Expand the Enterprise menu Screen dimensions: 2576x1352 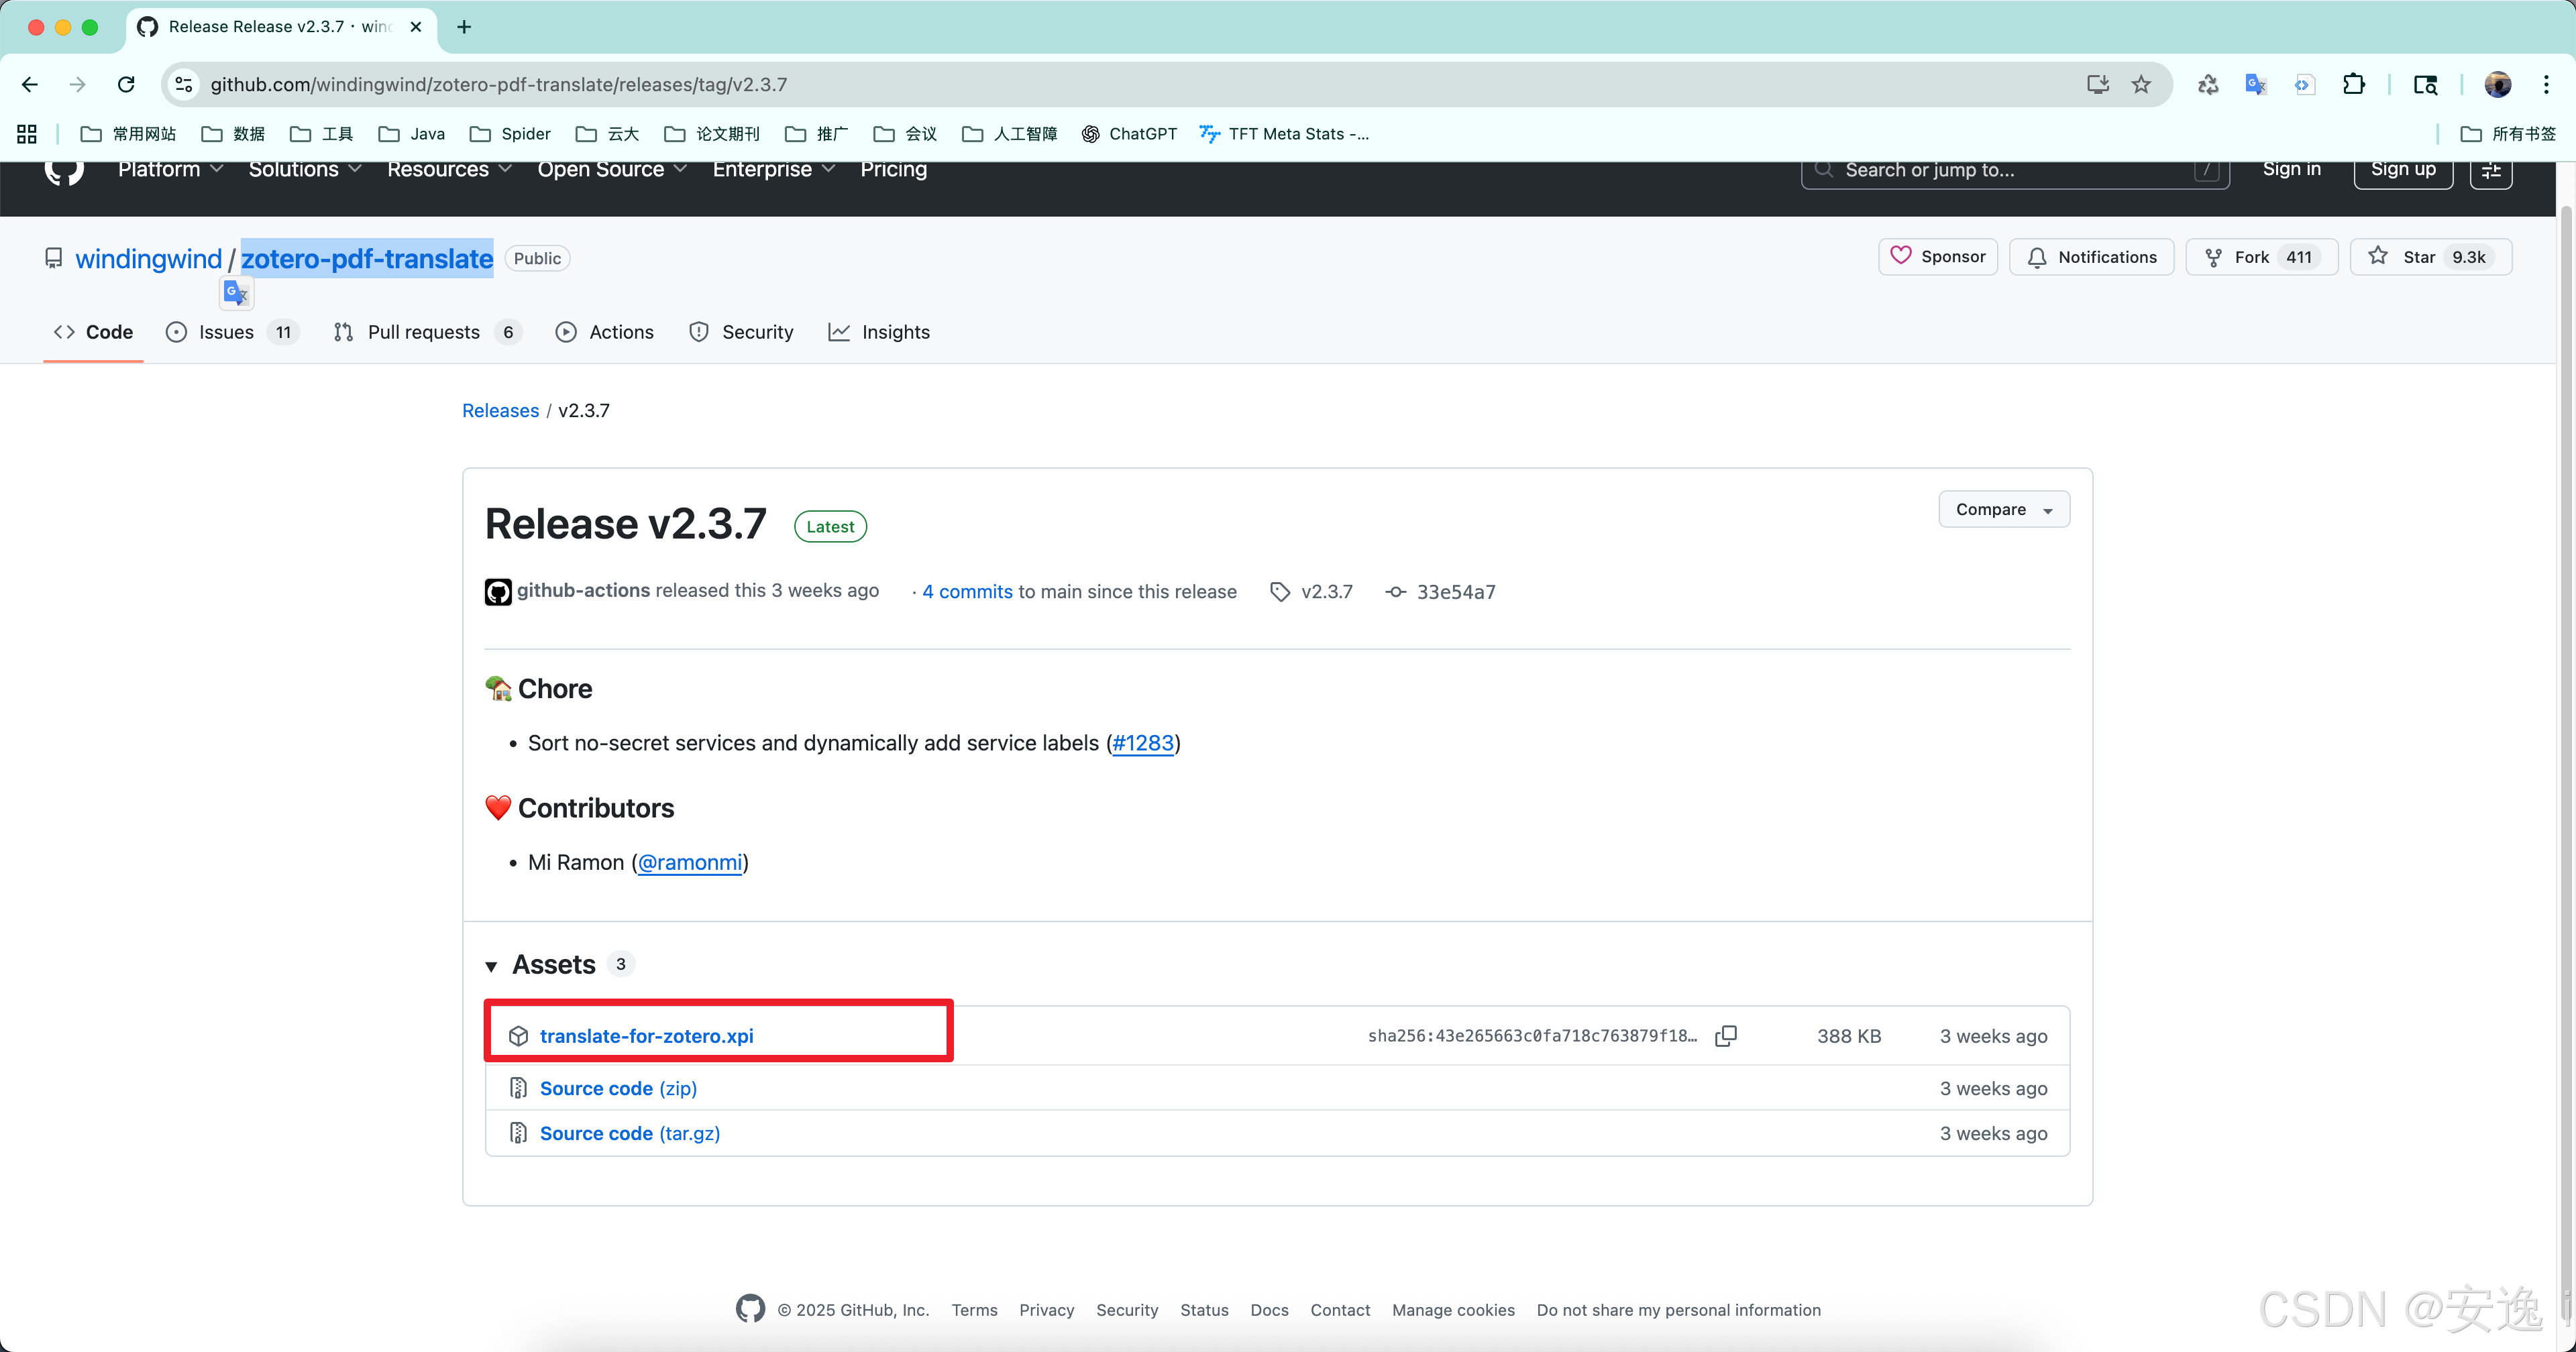click(774, 170)
